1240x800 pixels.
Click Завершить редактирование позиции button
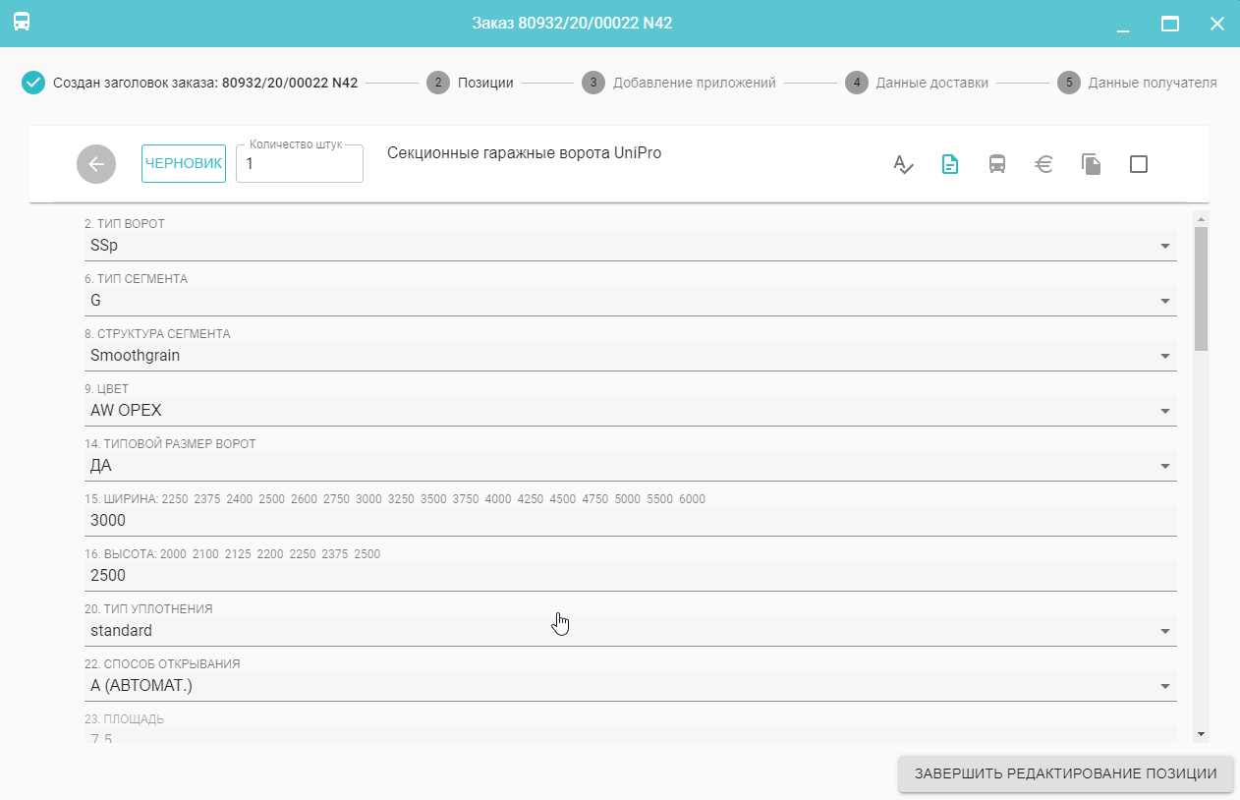1065,773
